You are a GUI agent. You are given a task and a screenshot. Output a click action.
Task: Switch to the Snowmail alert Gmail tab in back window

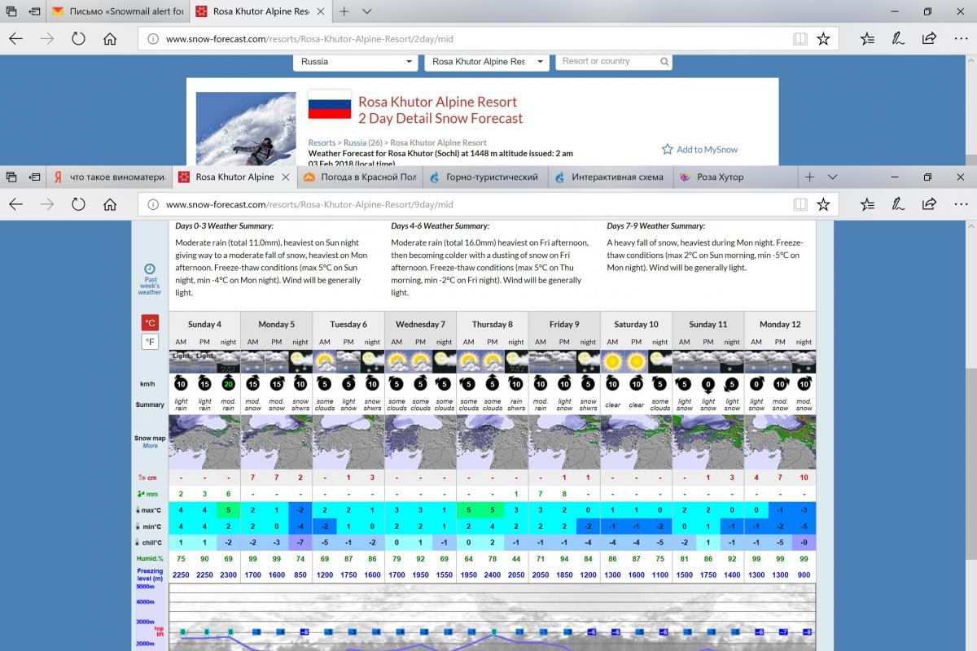[x=117, y=11]
